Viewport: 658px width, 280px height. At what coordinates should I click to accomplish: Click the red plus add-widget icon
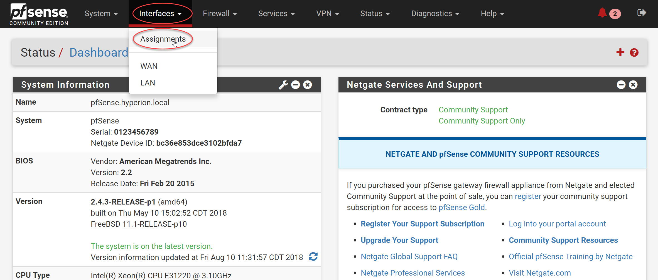[x=620, y=52]
